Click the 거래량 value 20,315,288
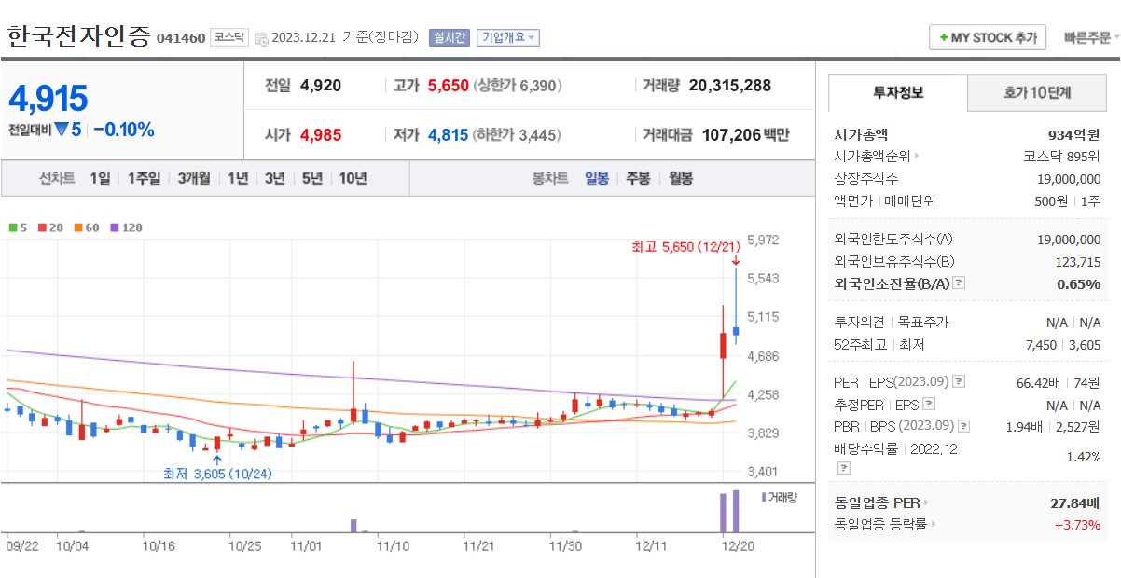This screenshot has height=578, width=1121. click(730, 86)
